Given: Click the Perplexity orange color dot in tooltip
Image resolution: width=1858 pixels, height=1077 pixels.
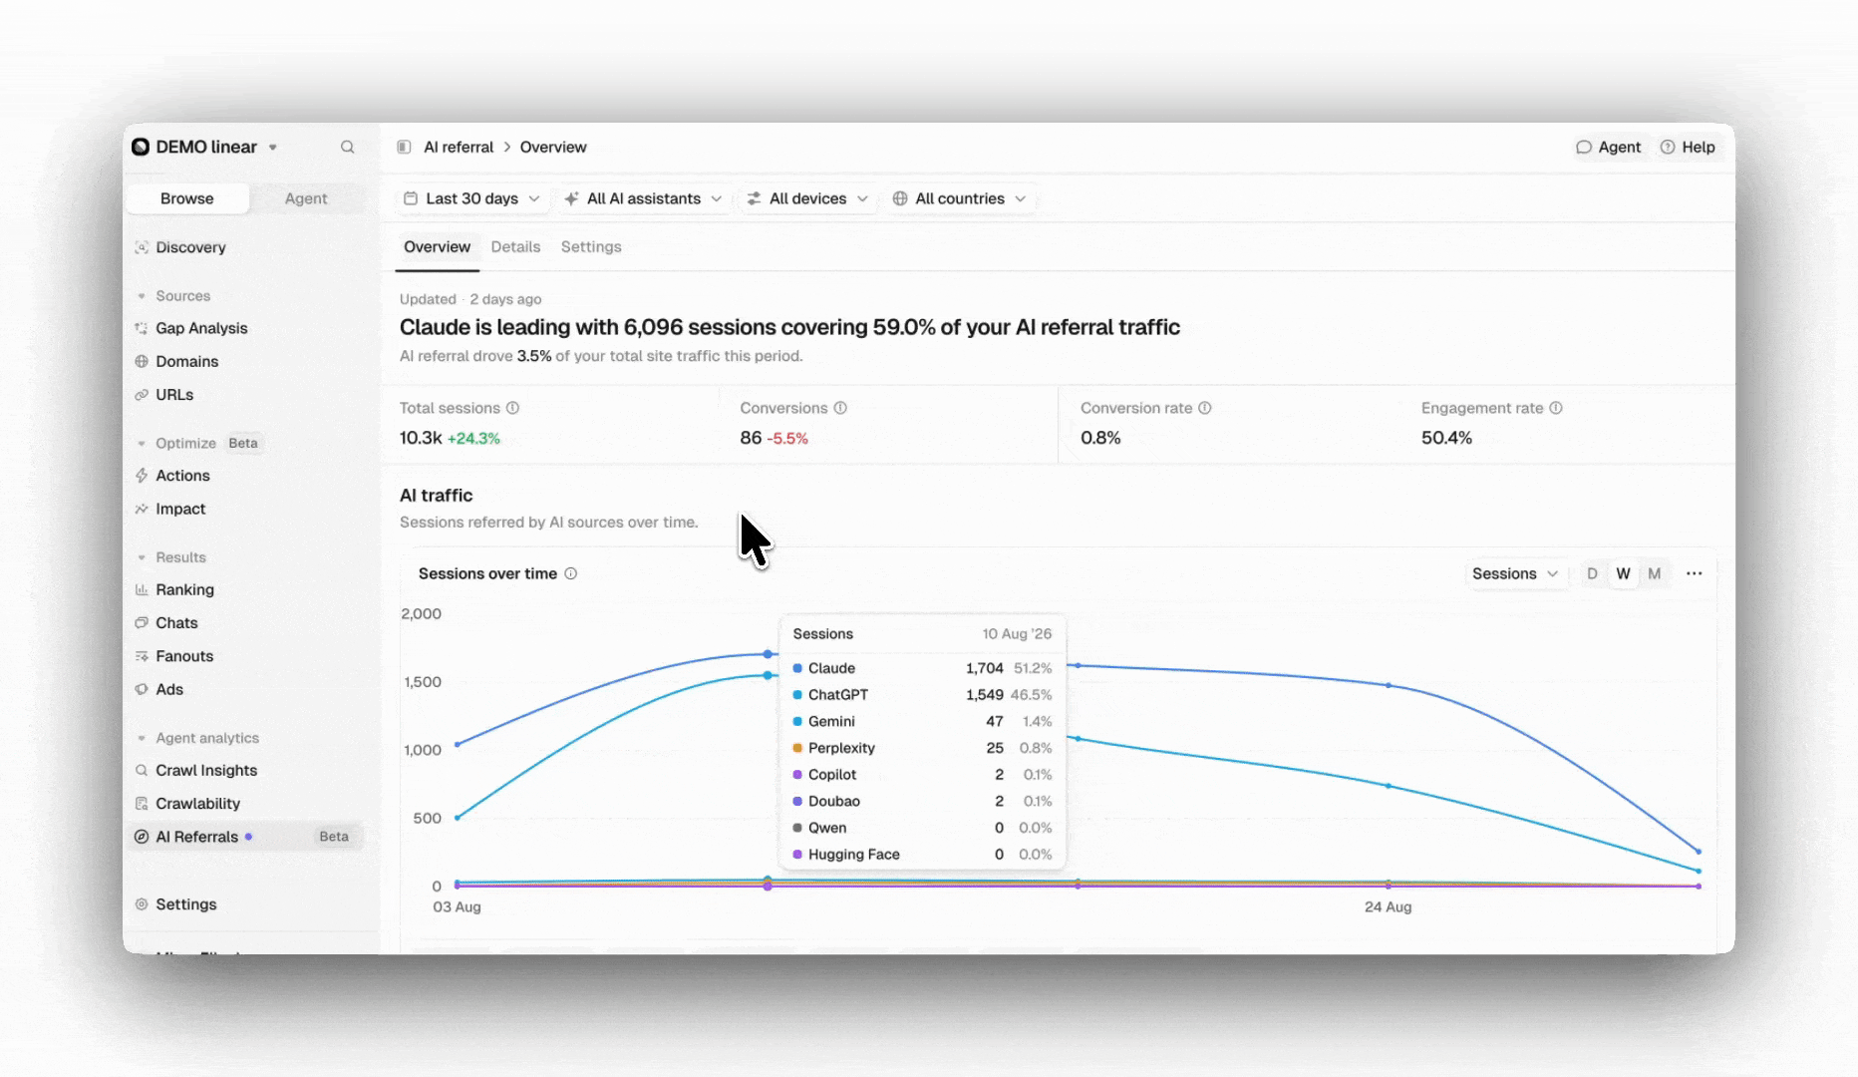Looking at the screenshot, I should pyautogui.click(x=797, y=748).
